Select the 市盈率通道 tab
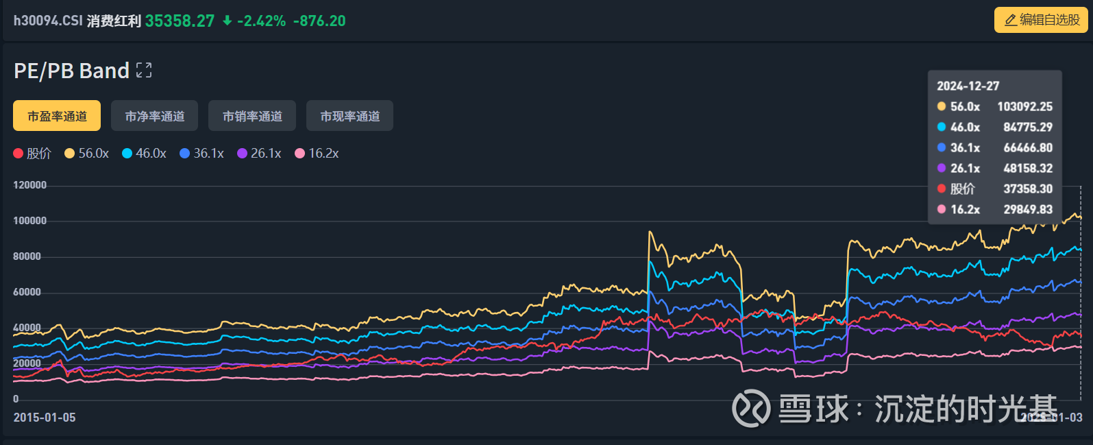Screen dimensions: 1093x445 pyautogui.click(x=57, y=116)
